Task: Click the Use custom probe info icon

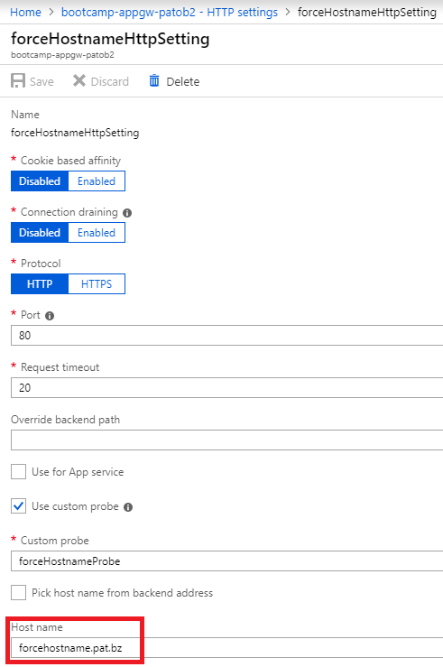Action: click(128, 507)
